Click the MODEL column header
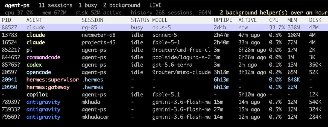The image size is (328, 127). (x=160, y=20)
